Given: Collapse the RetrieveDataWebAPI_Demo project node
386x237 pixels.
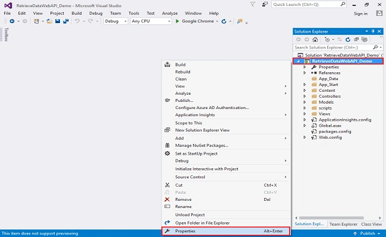Looking at the screenshot, I should tap(298, 61).
